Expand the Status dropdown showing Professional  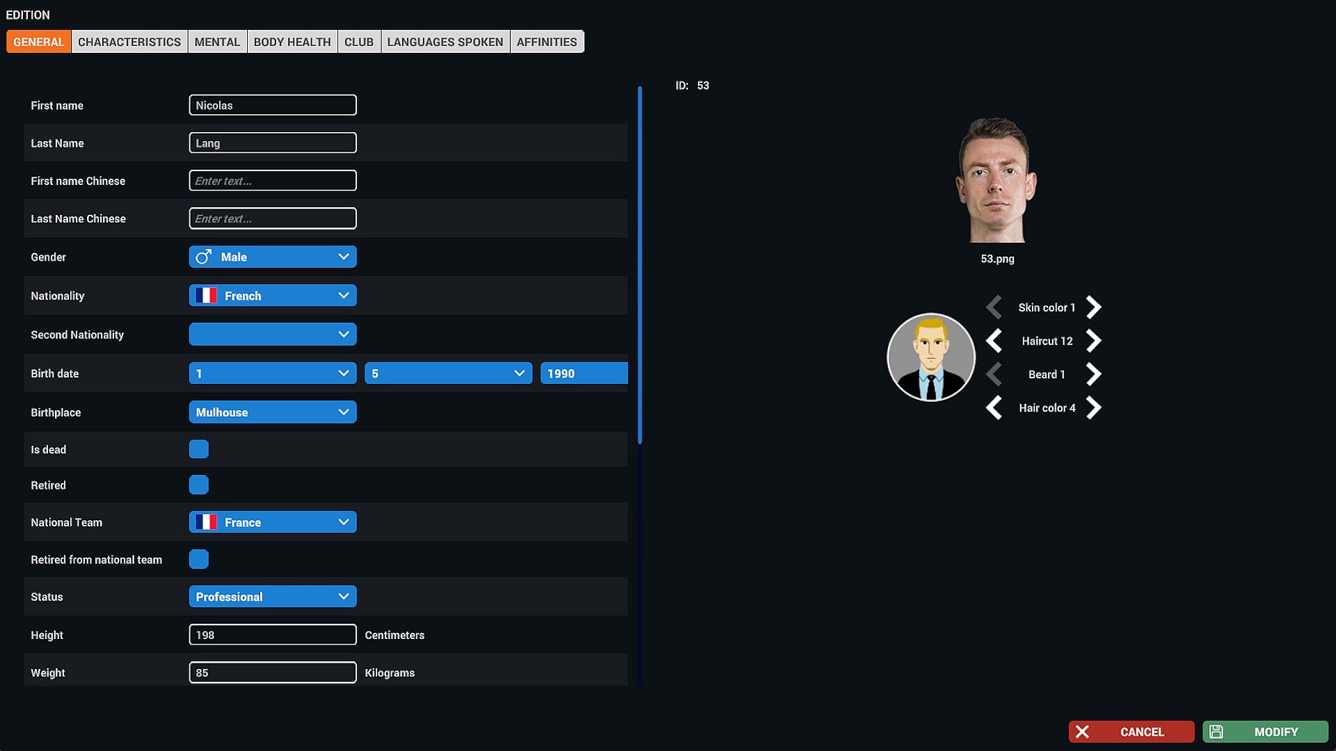point(272,597)
